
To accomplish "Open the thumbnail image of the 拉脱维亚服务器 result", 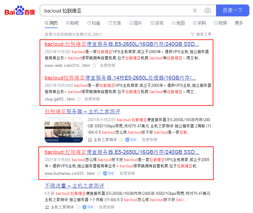I will (x=64, y=130).
